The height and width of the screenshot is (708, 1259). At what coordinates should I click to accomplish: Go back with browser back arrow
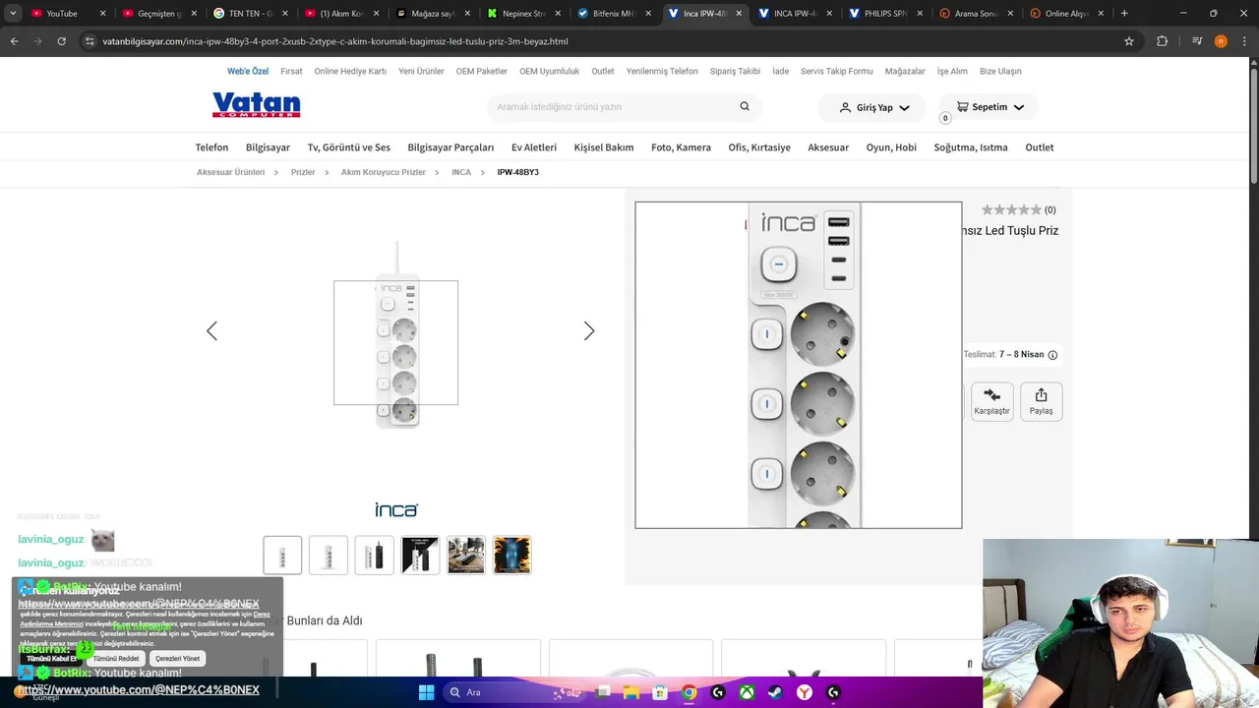(15, 41)
